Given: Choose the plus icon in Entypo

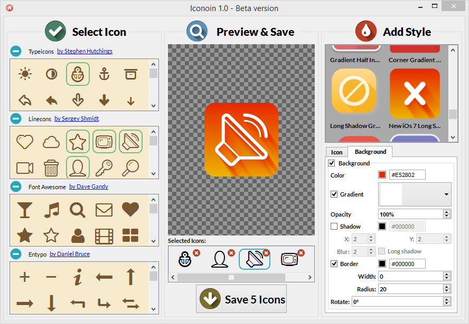Looking at the screenshot, I should [25, 277].
